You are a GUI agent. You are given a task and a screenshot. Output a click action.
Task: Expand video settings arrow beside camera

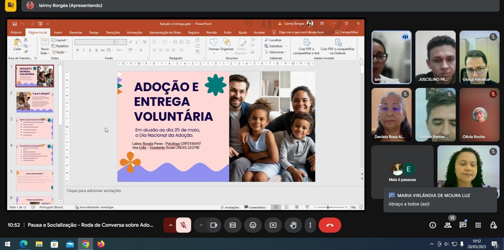click(200, 225)
